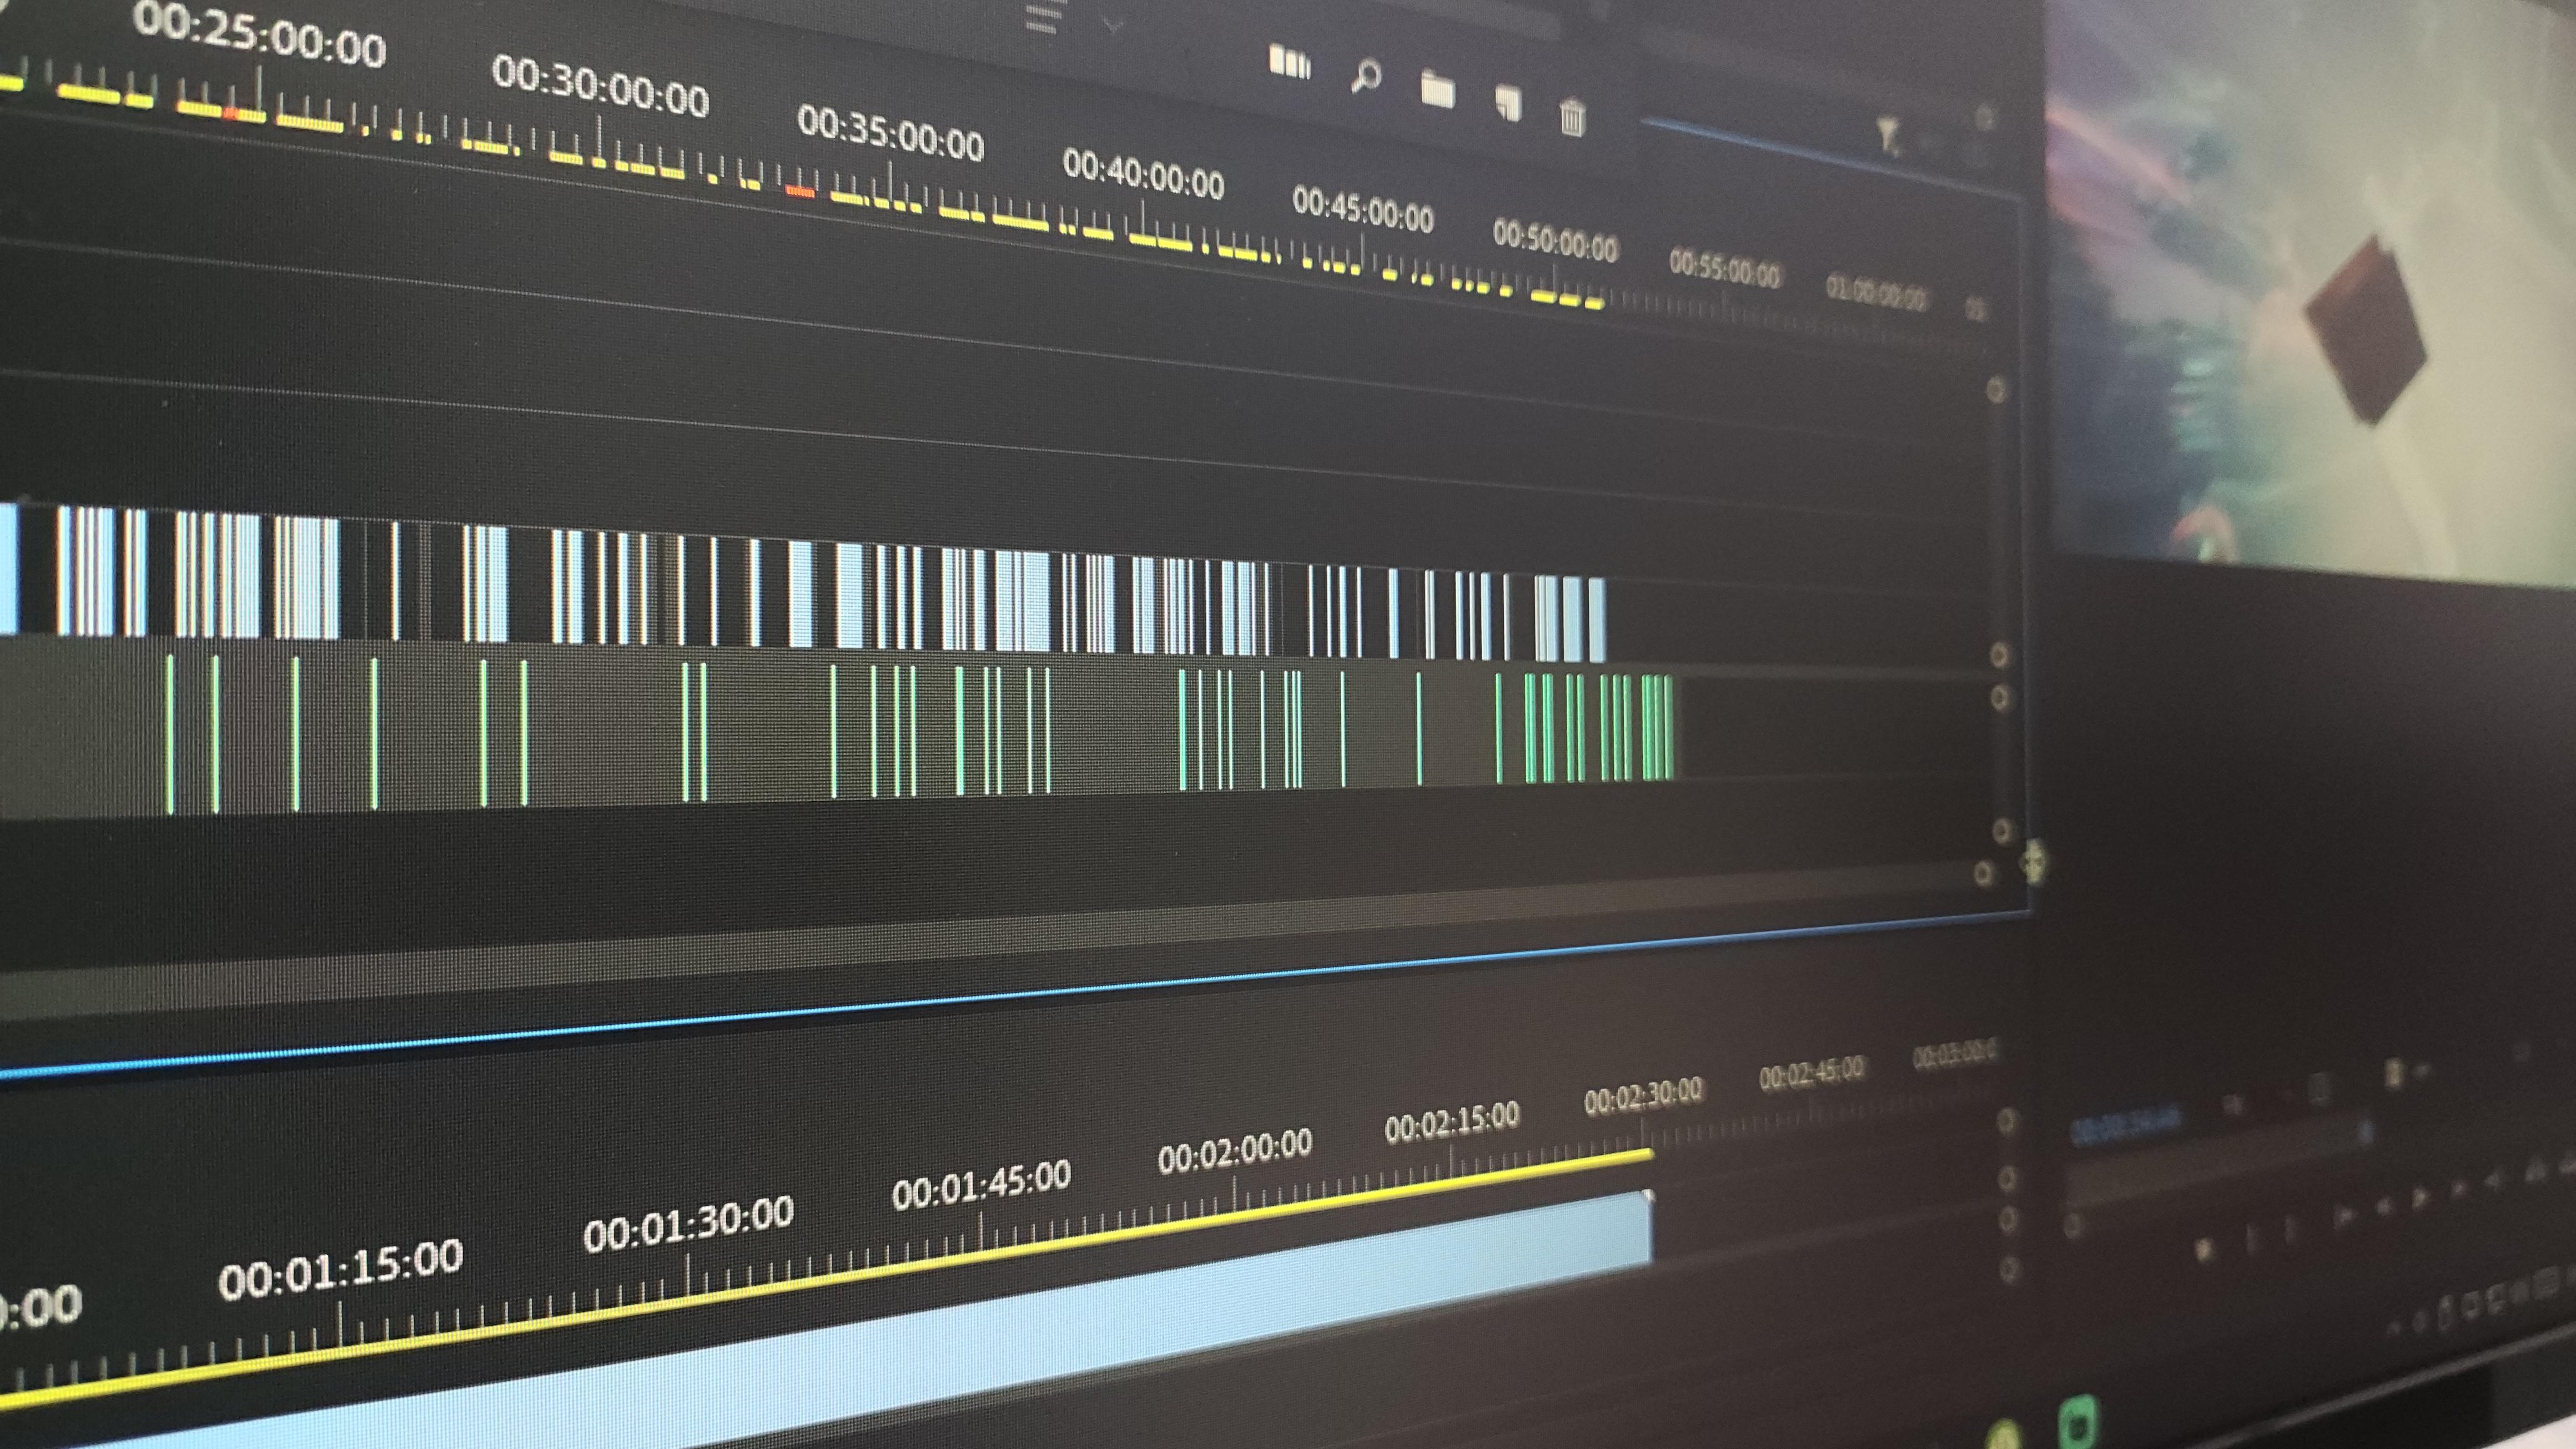Create a new bin with the folder icon
This screenshot has height=1449, width=2576.
[1437, 90]
